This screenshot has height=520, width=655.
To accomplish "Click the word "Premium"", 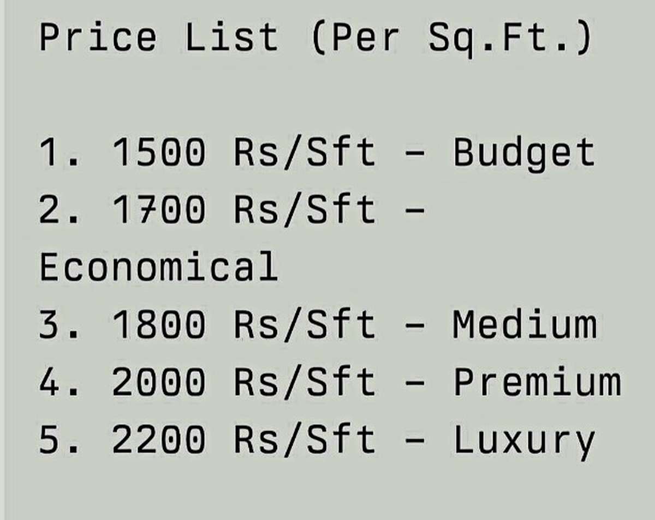I will tap(537, 383).
